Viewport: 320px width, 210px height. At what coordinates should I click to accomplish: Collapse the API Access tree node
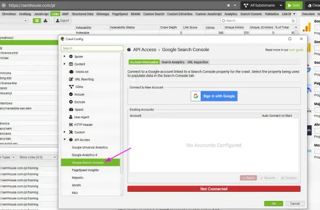[65, 140]
